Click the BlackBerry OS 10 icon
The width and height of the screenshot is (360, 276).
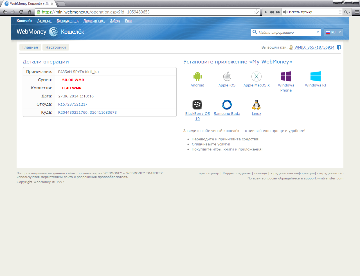pyautogui.click(x=197, y=105)
